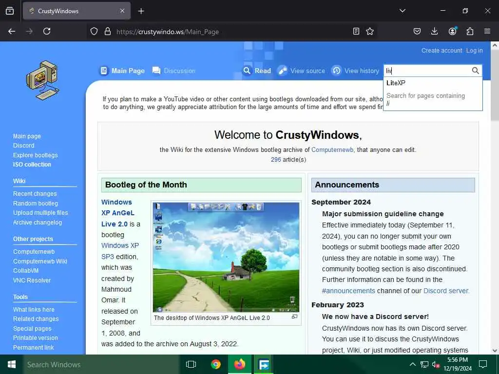Open Windows action center notifications icon
499x374 pixels.
click(483, 364)
